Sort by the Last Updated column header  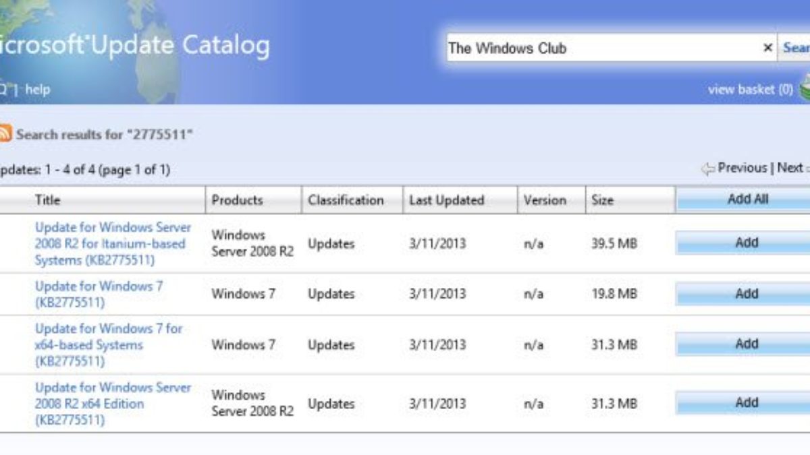coord(446,200)
